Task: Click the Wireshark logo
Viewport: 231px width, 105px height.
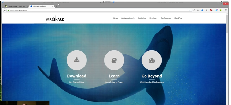Action: [55, 18]
